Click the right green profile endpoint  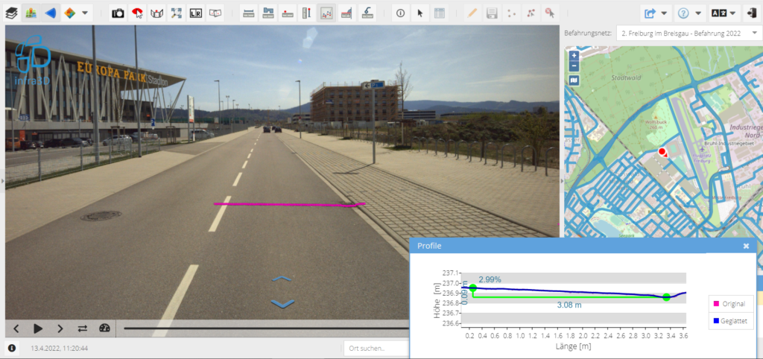(666, 297)
